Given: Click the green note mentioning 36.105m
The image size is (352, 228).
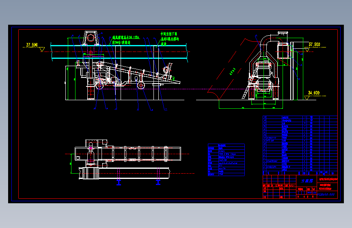Looking at the screenshot, I should [126, 40].
